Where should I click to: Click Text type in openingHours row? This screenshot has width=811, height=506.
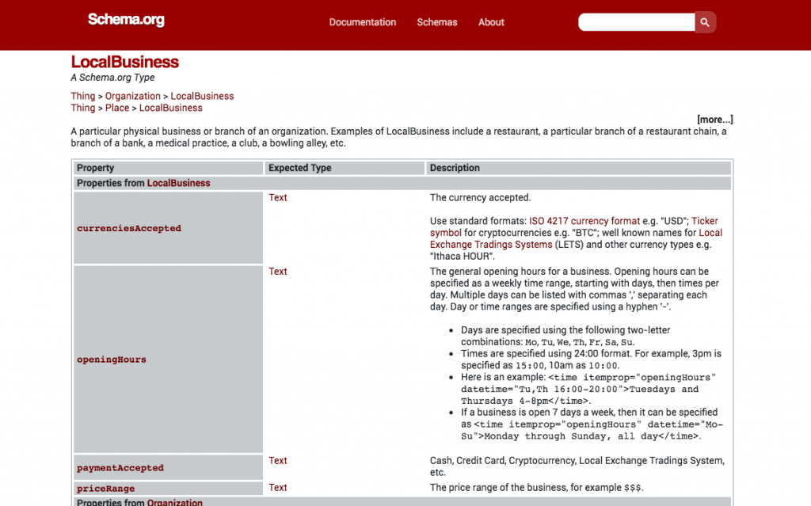point(278,272)
